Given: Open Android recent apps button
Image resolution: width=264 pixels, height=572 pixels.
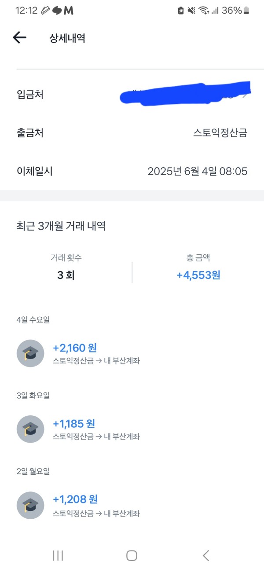Looking at the screenshot, I should coord(58,555).
